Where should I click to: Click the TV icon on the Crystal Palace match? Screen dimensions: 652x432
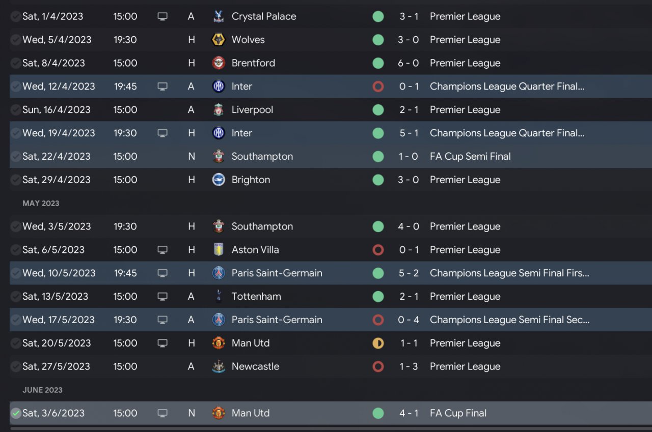point(162,17)
